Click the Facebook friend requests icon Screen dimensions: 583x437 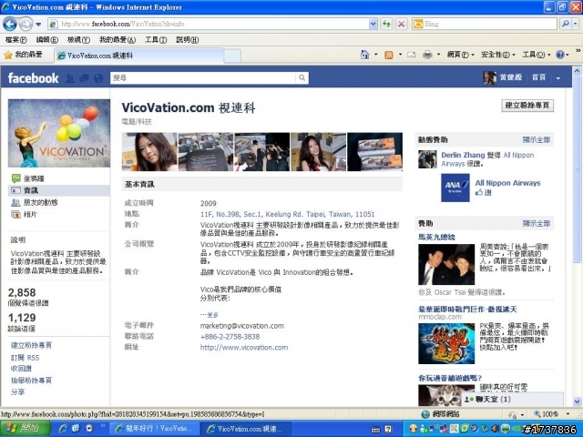70,78
